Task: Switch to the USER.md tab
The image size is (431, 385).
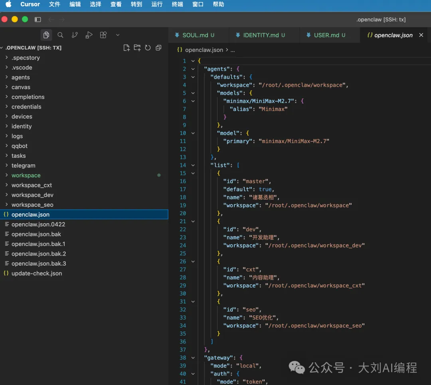Action: [x=326, y=35]
